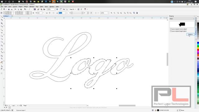Click the Copy icon in toolbar
199x112 pixels.
(18, 9)
